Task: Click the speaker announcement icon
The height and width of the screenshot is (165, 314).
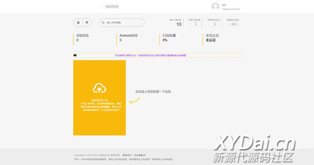Action: (x=75, y=55)
